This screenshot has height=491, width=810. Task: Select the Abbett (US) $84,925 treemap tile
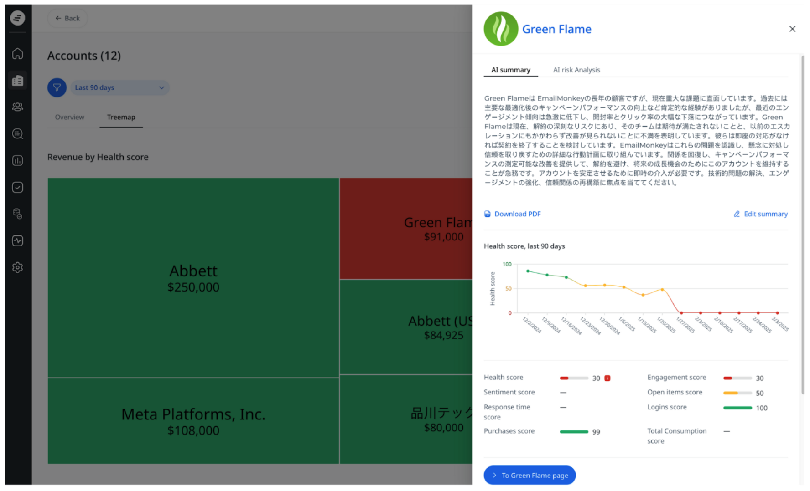click(406, 327)
